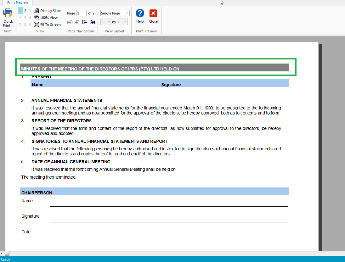The image size is (345, 262).
Task: Jump to the last page
Action: [x=92, y=22]
